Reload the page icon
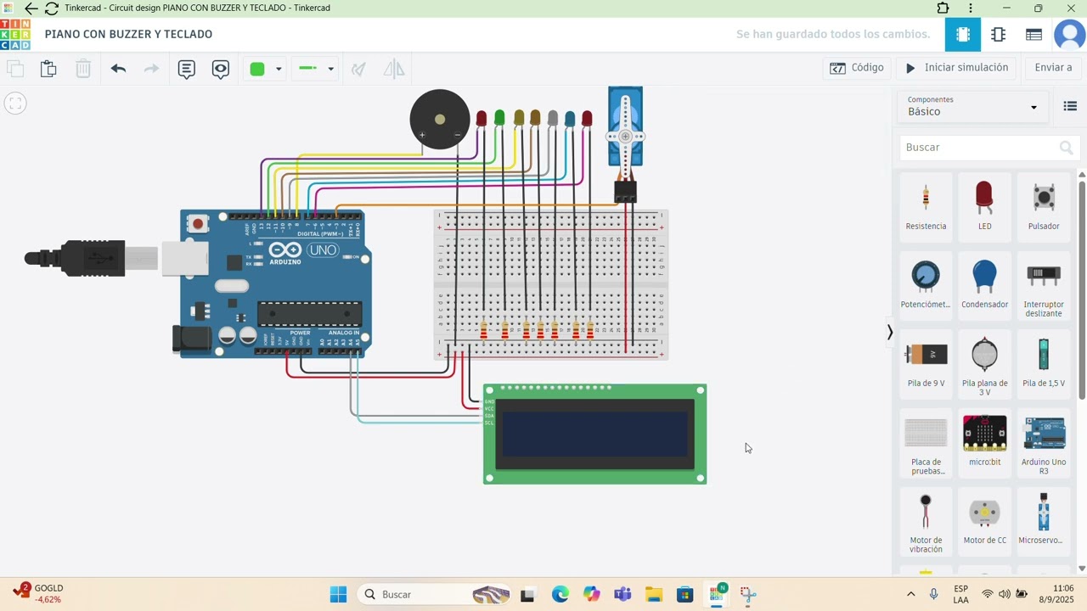The image size is (1087, 611). point(52,8)
